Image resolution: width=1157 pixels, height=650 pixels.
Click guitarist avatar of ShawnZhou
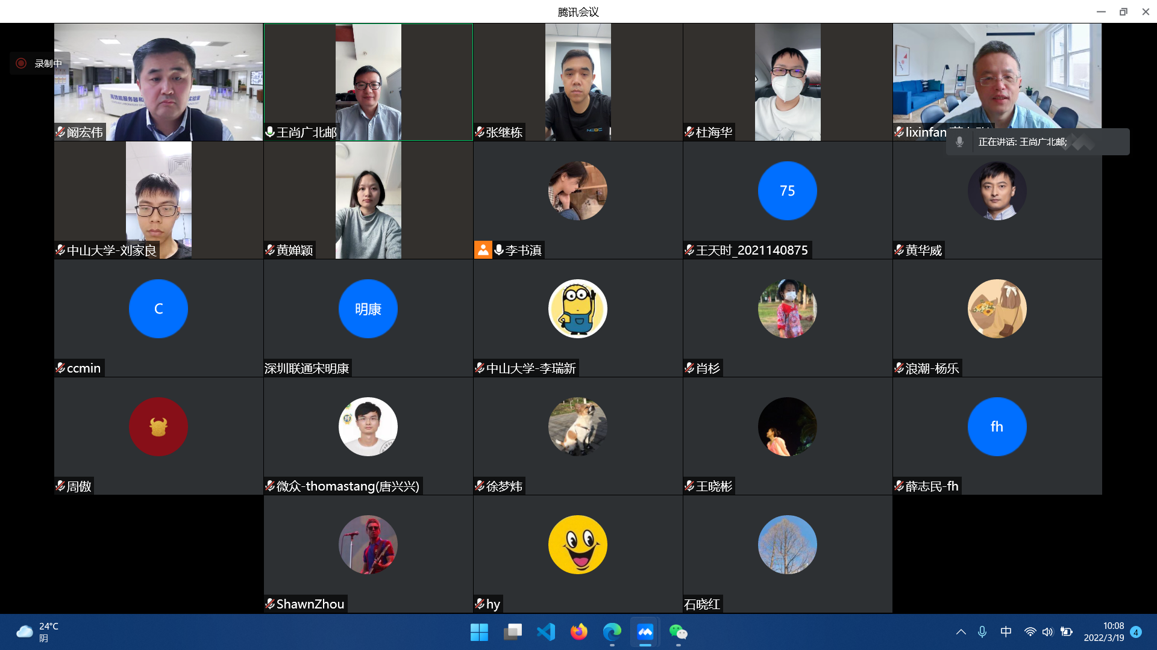pos(368,545)
